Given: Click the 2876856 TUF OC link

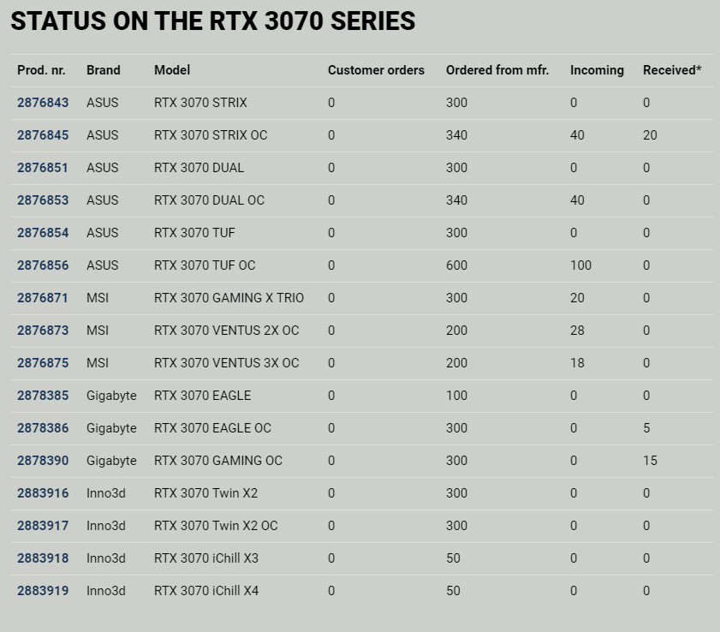Looking at the screenshot, I should point(43,265).
